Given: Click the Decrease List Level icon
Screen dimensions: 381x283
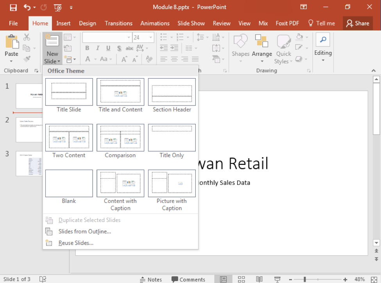Looking at the screenshot, I should pos(164,48).
